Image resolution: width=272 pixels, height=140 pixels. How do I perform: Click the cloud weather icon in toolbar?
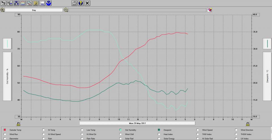pyautogui.click(x=42, y=3)
